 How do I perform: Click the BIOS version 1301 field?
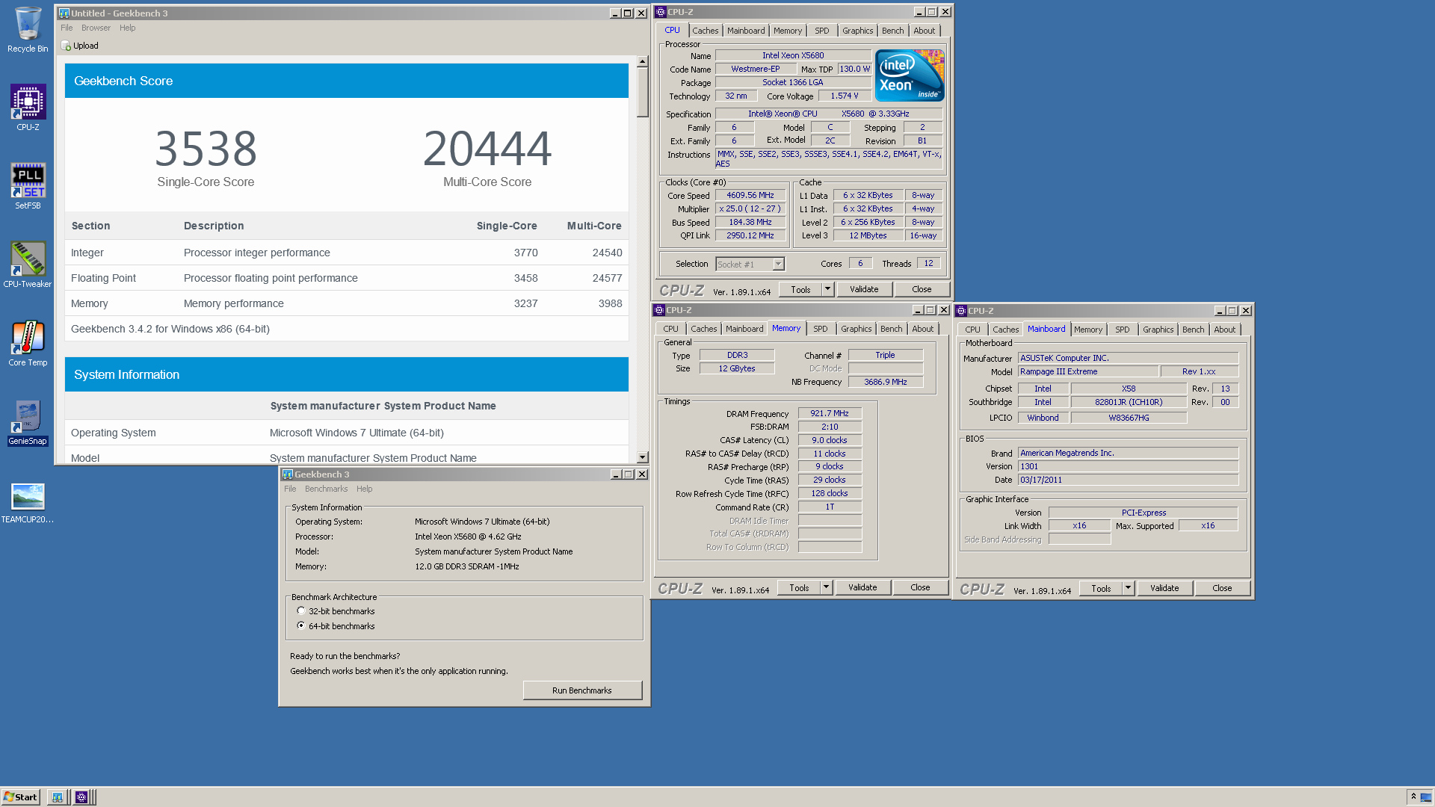pyautogui.click(x=1128, y=466)
